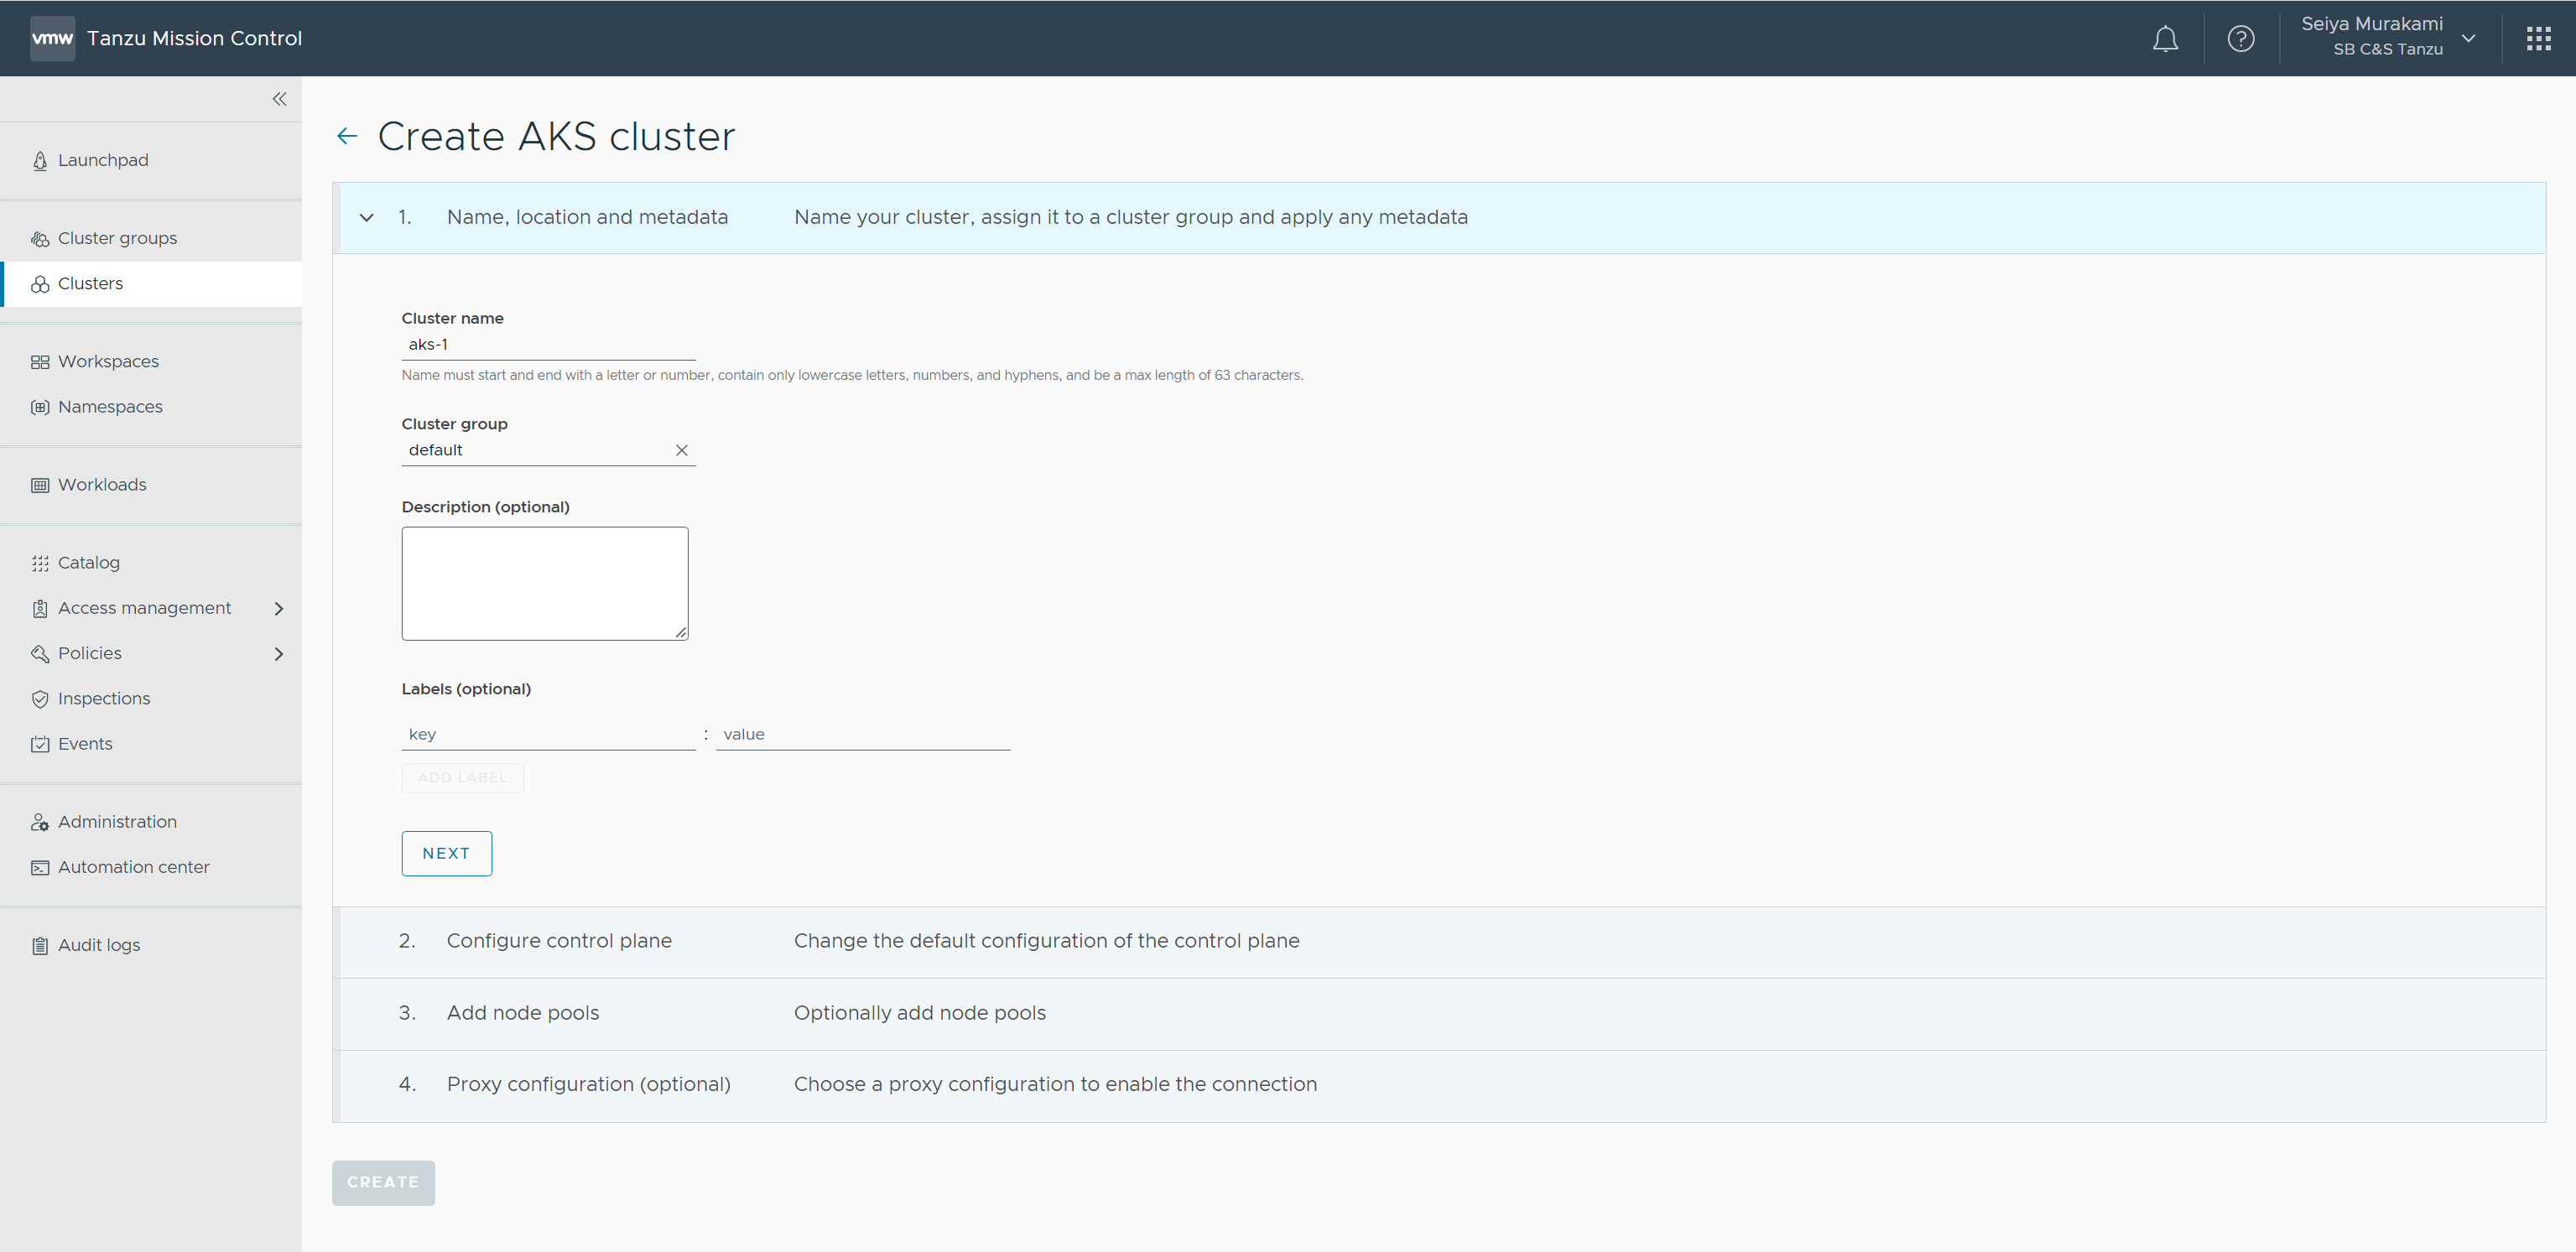Open the Seiya Murakami user dropdown
This screenshot has width=2576, height=1252.
(x=2385, y=37)
